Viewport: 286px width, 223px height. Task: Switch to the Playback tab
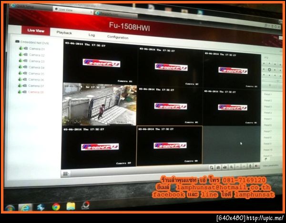(x=64, y=33)
